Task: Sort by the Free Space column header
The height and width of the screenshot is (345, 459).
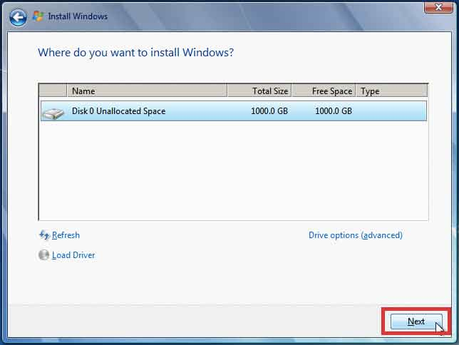Action: pos(324,91)
